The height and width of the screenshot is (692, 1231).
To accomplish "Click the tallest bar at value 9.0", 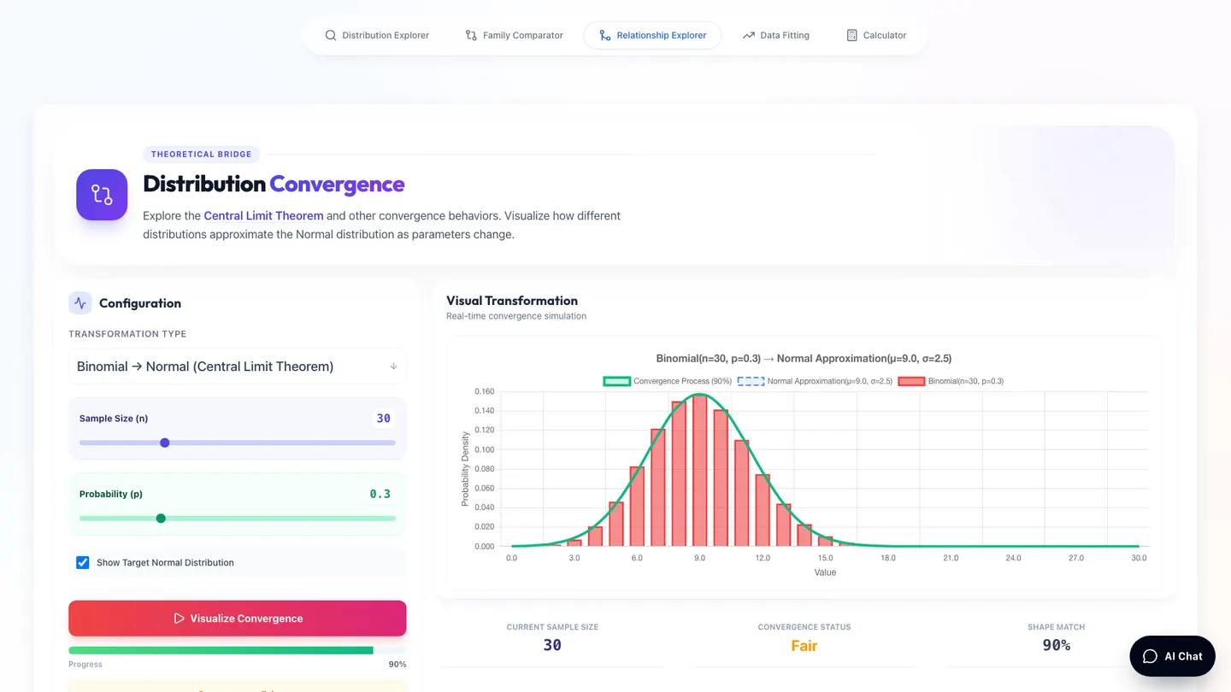I will (x=700, y=471).
